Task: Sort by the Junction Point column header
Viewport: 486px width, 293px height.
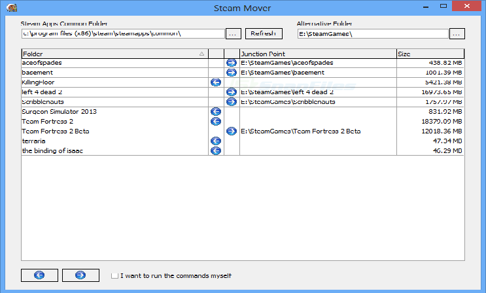Action: pos(318,54)
